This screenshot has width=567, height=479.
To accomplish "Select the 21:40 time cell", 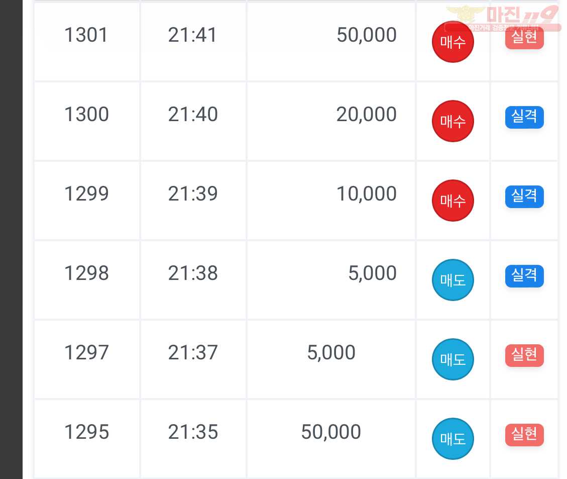I will click(x=193, y=121).
